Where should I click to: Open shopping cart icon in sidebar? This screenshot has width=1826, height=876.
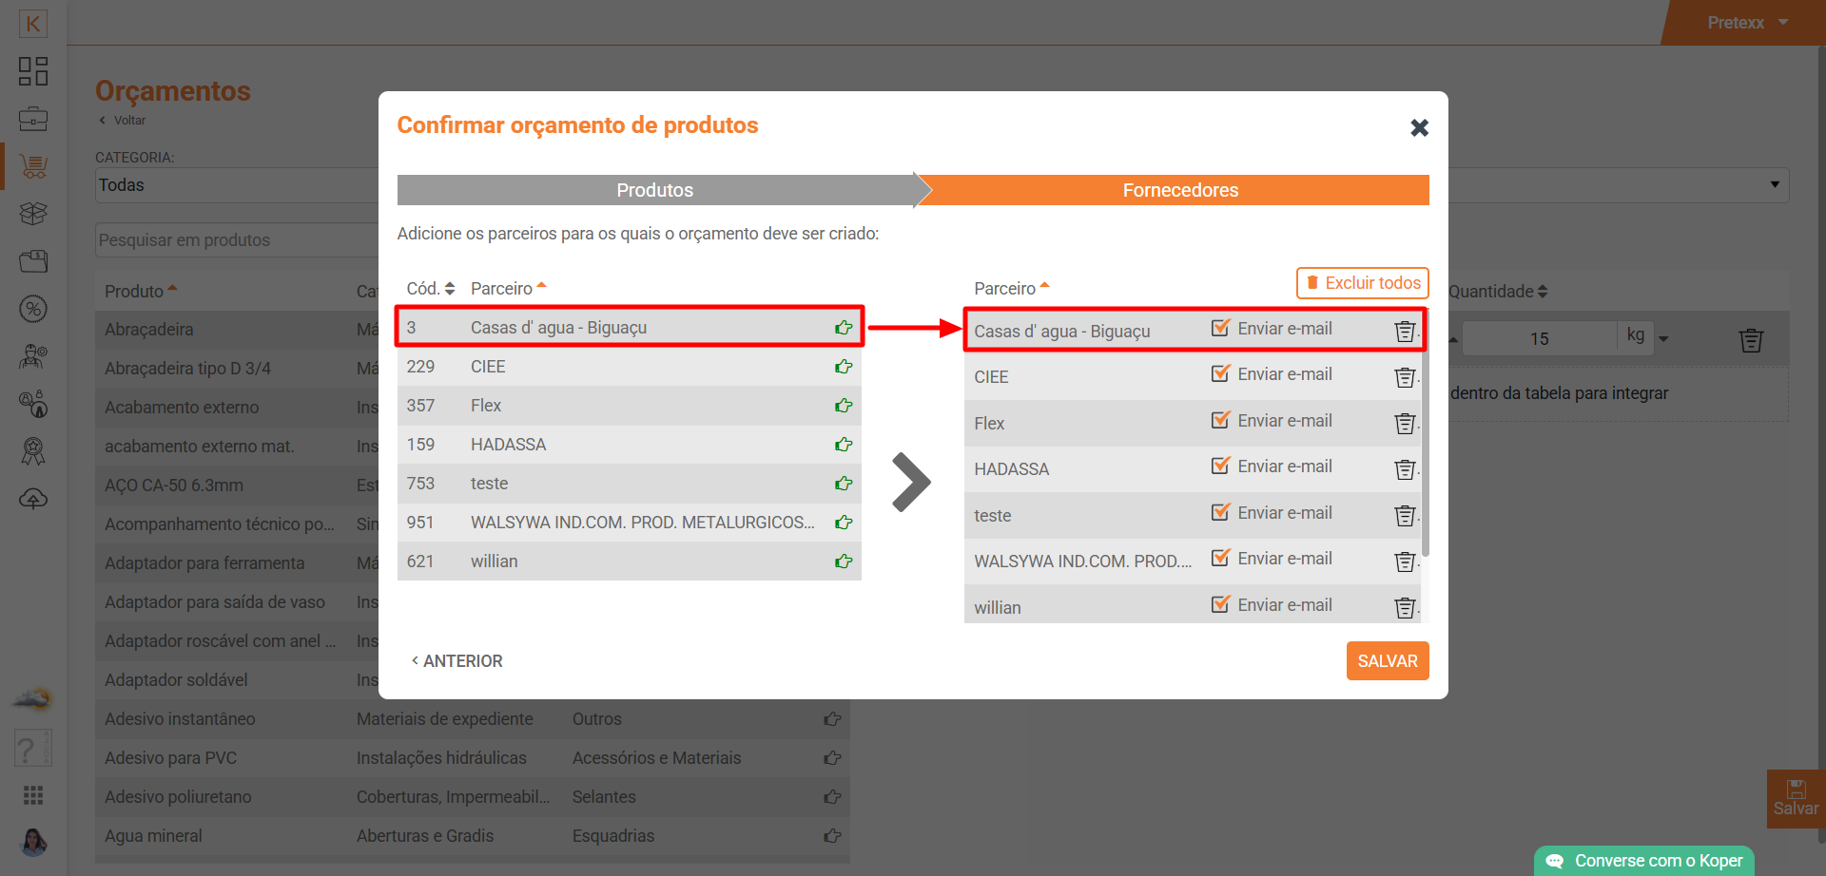[x=33, y=167]
